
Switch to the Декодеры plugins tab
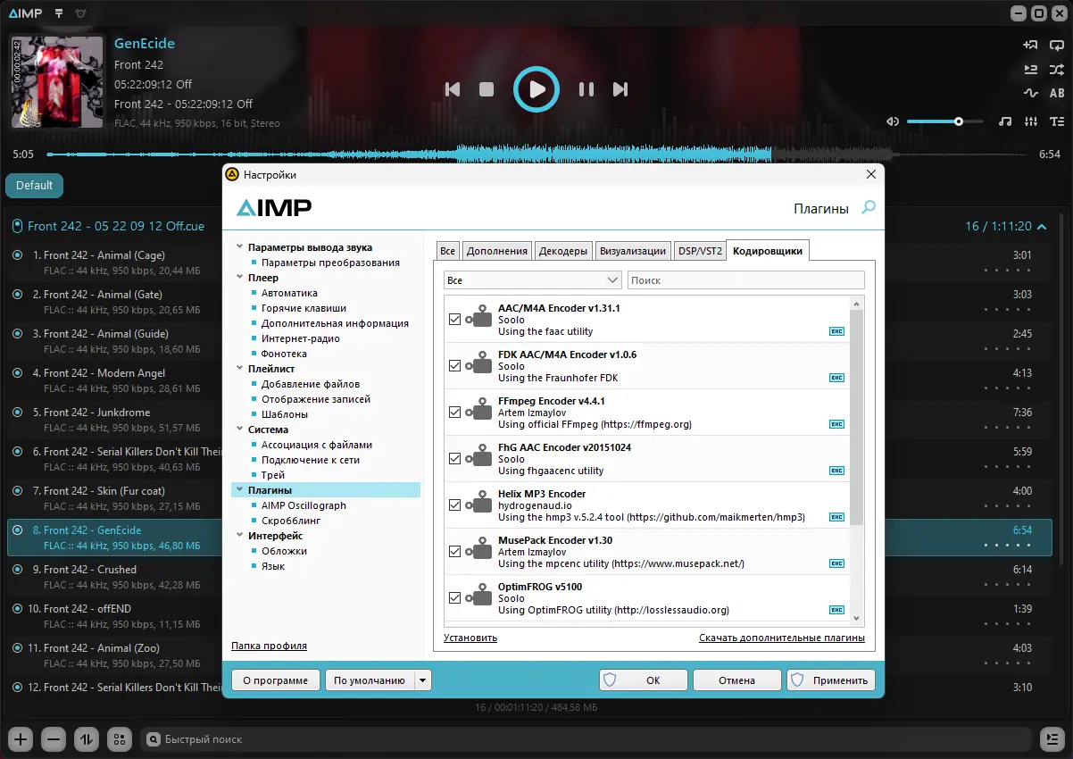[x=563, y=250]
